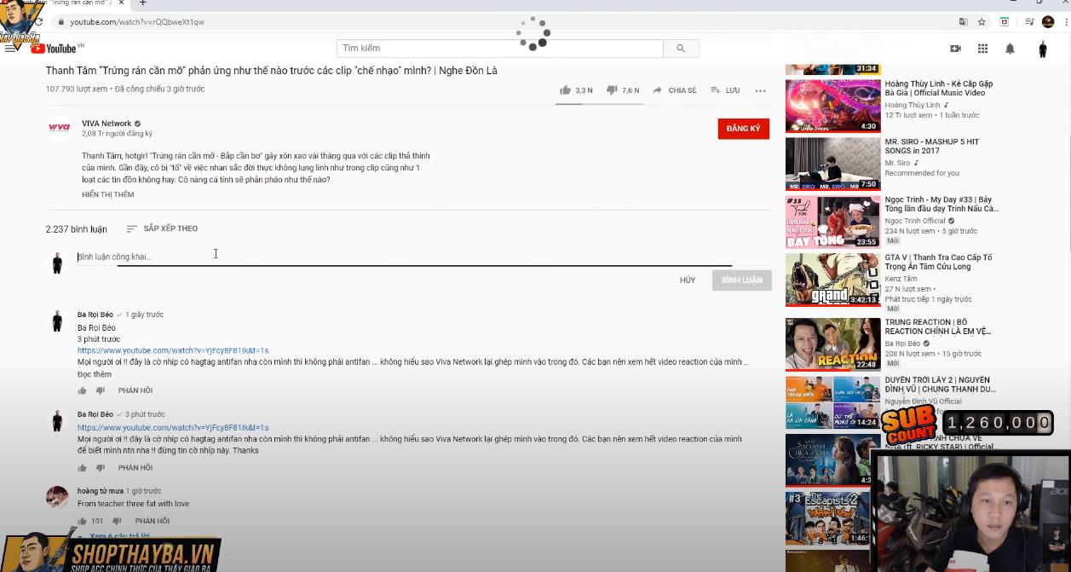Click CHIA SẺ to share the video

coord(674,90)
